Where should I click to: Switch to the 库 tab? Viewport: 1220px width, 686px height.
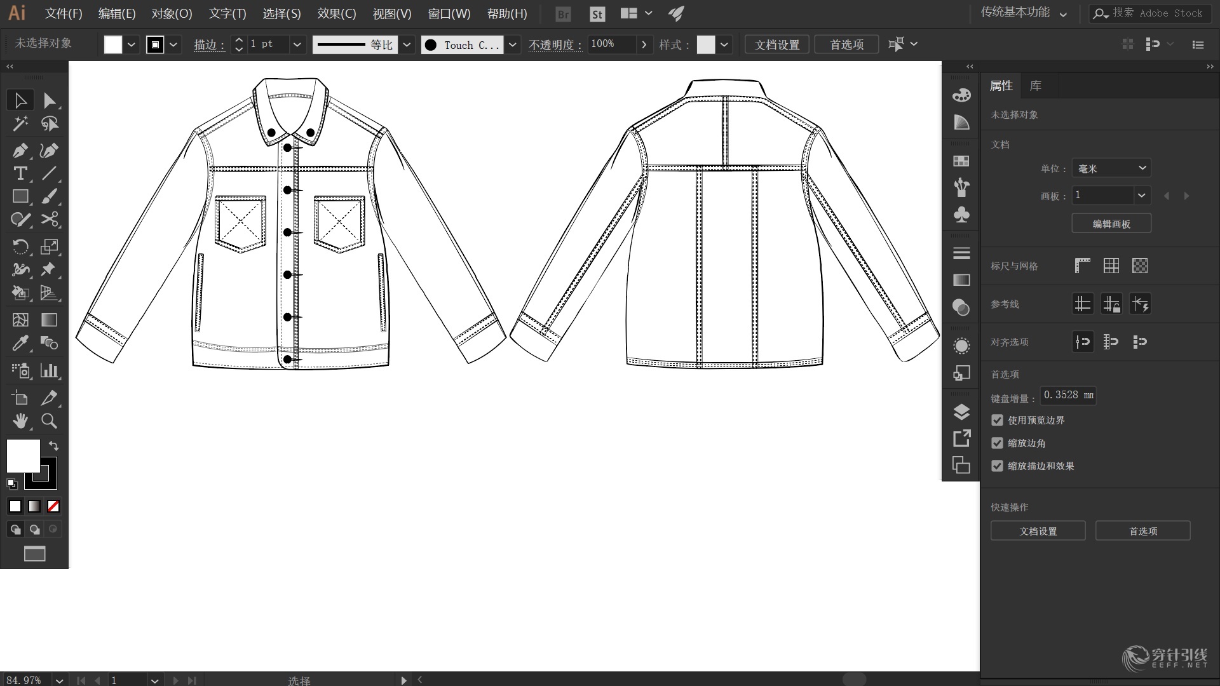tap(1034, 85)
